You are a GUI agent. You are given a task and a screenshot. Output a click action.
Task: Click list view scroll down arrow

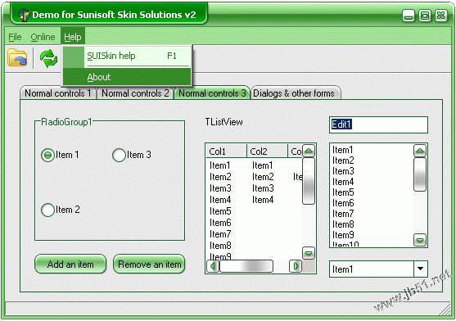[309, 253]
